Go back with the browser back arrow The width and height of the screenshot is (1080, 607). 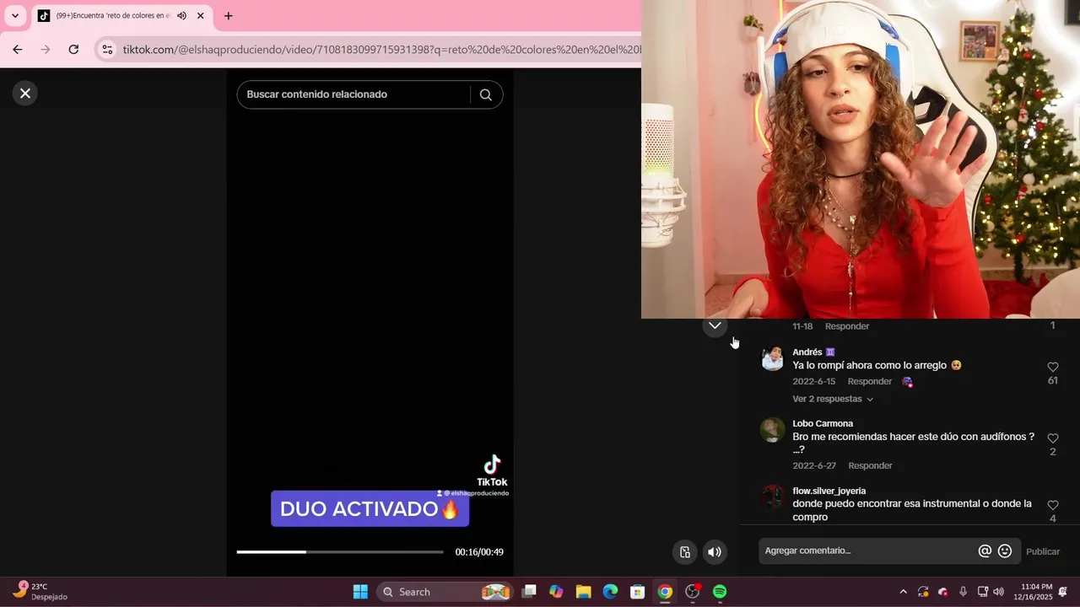tap(18, 50)
